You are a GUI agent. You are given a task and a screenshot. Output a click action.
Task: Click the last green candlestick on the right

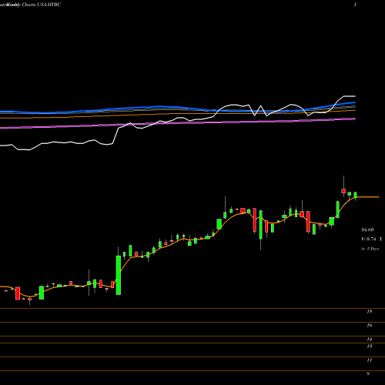(x=355, y=196)
